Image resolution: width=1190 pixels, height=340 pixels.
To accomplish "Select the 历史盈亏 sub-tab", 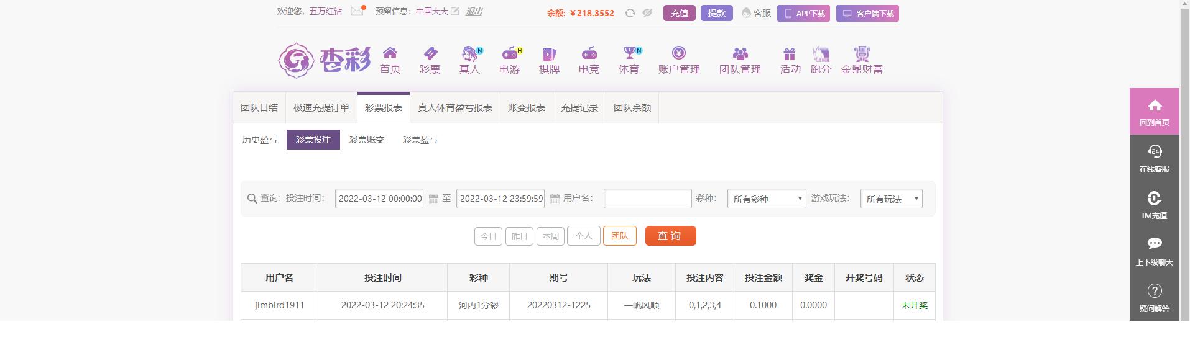I will point(260,140).
